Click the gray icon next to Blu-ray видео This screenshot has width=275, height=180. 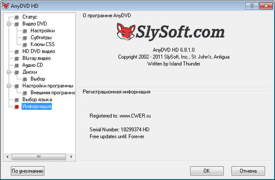[17, 58]
